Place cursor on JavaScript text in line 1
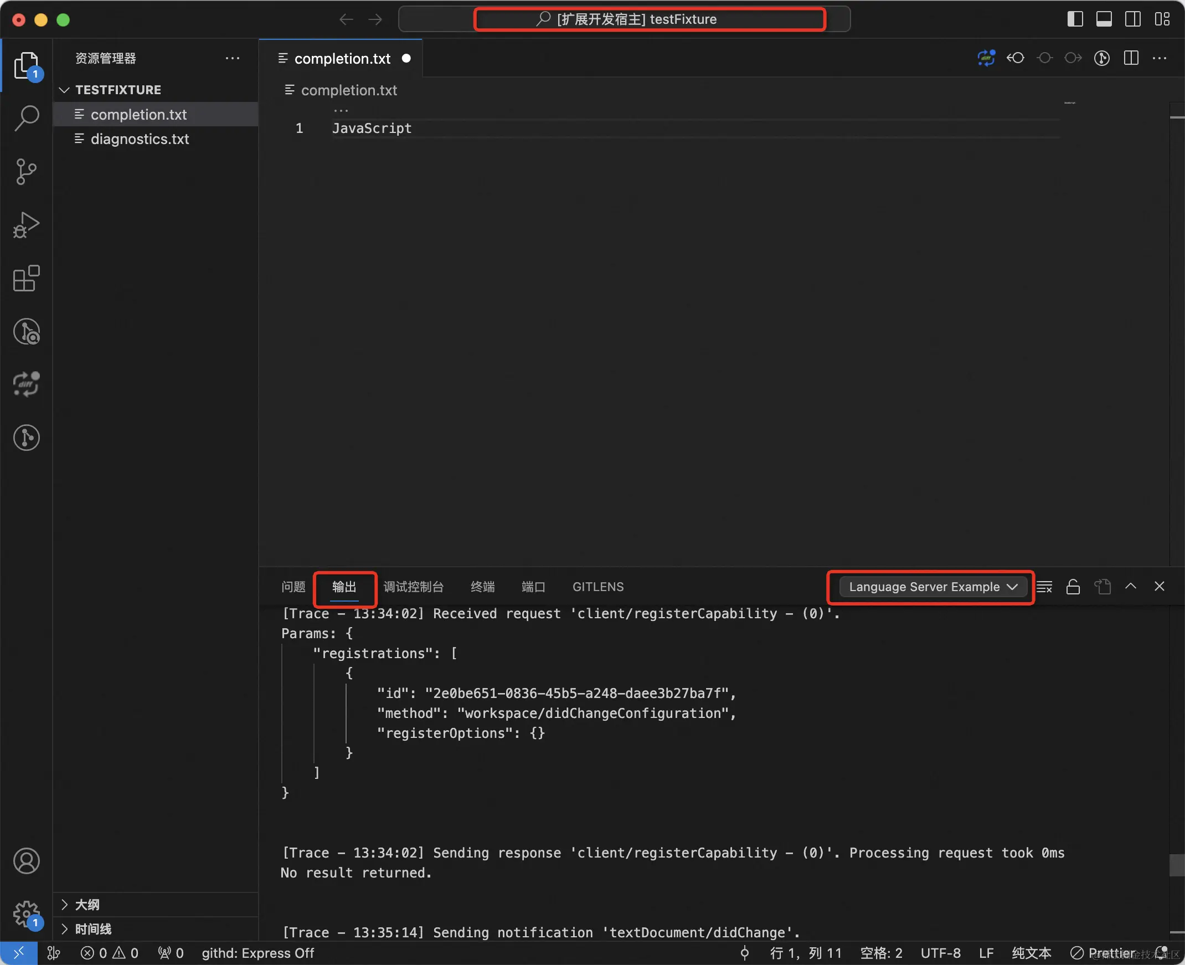 pyautogui.click(x=372, y=128)
